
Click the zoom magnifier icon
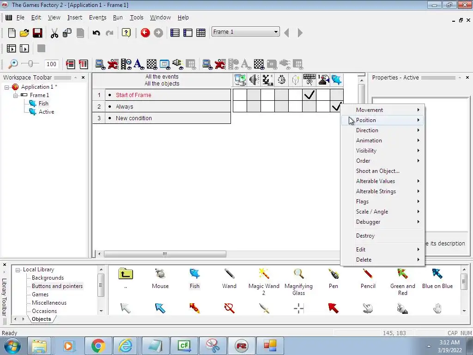click(x=13, y=64)
